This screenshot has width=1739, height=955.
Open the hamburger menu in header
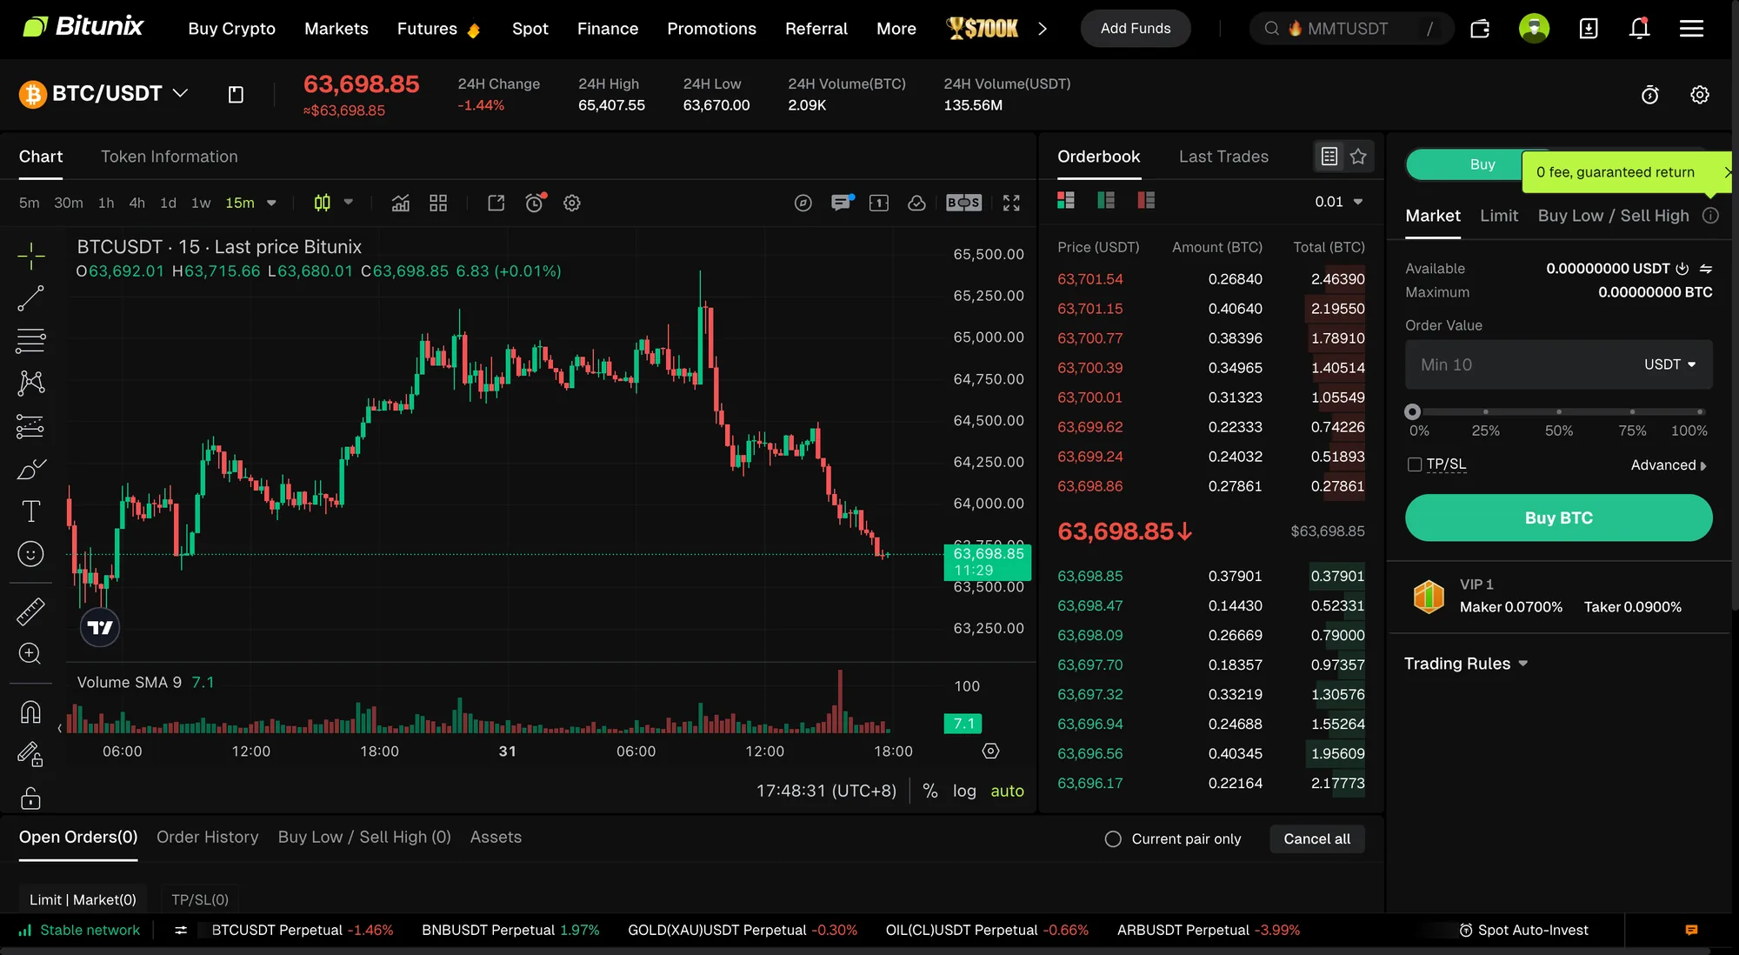point(1691,29)
